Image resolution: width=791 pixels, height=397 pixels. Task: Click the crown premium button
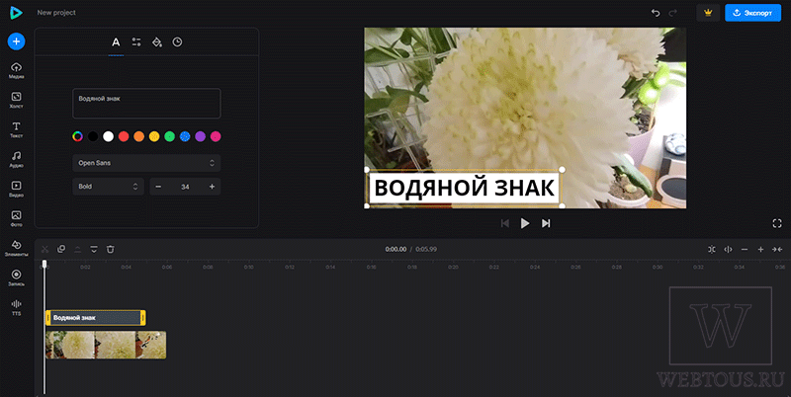pyautogui.click(x=708, y=13)
